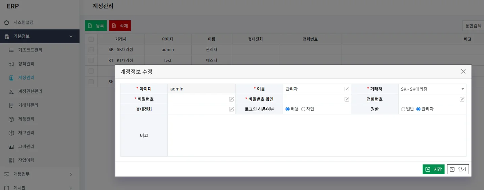Click the 아이디 column header
The image size is (484, 190).
pos(168,39)
